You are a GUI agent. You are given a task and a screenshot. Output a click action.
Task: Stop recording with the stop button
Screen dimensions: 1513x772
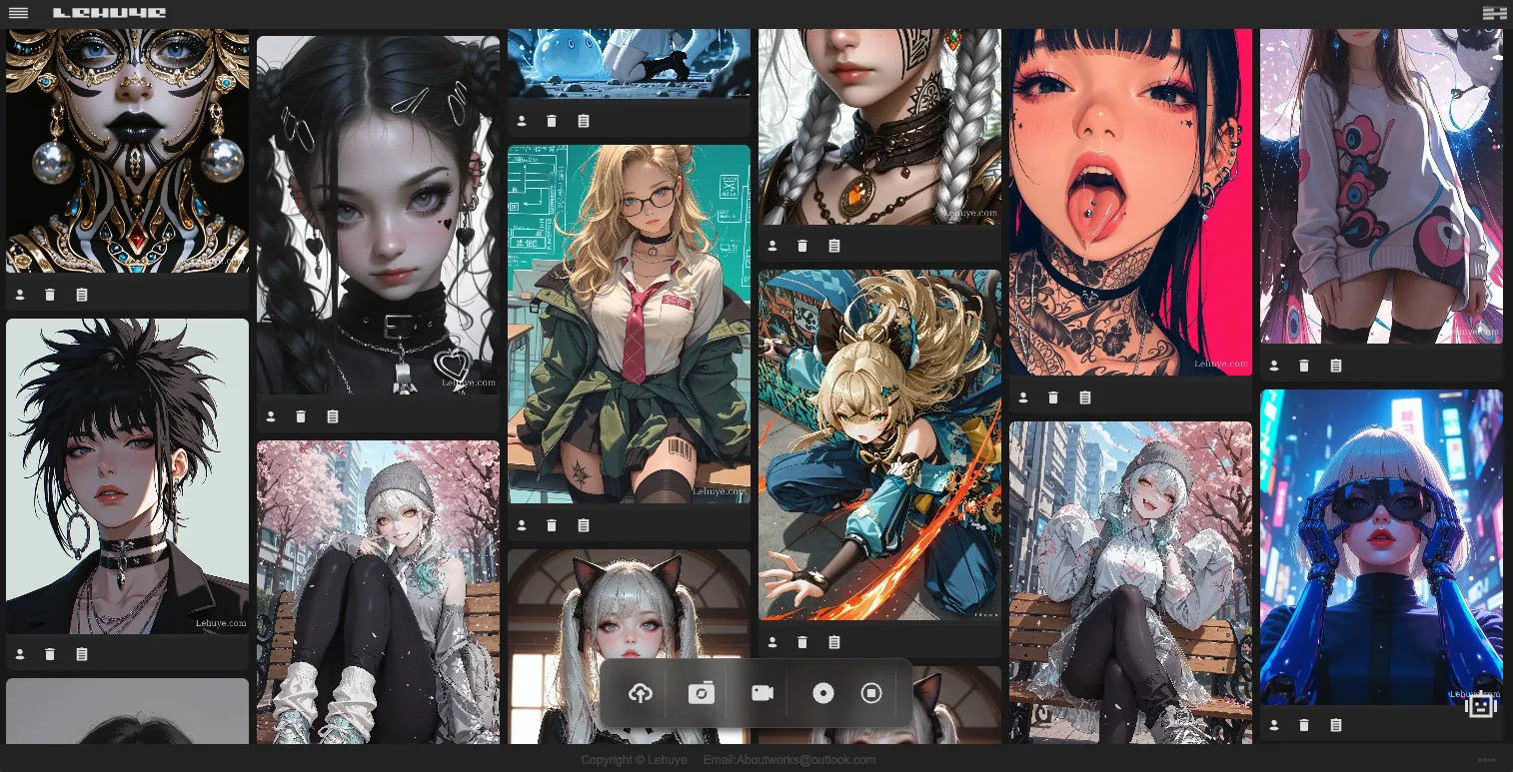pyautogui.click(x=871, y=693)
